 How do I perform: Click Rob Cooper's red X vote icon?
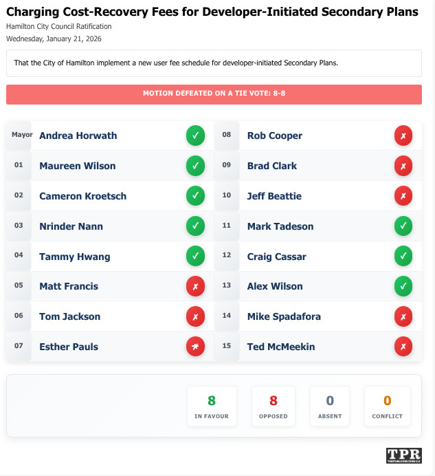[x=403, y=136]
